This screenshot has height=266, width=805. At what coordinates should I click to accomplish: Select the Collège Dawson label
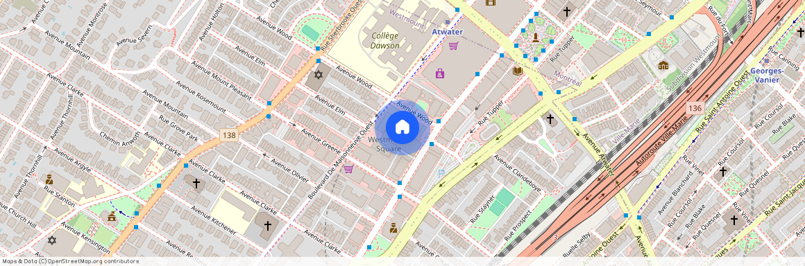tap(385, 40)
